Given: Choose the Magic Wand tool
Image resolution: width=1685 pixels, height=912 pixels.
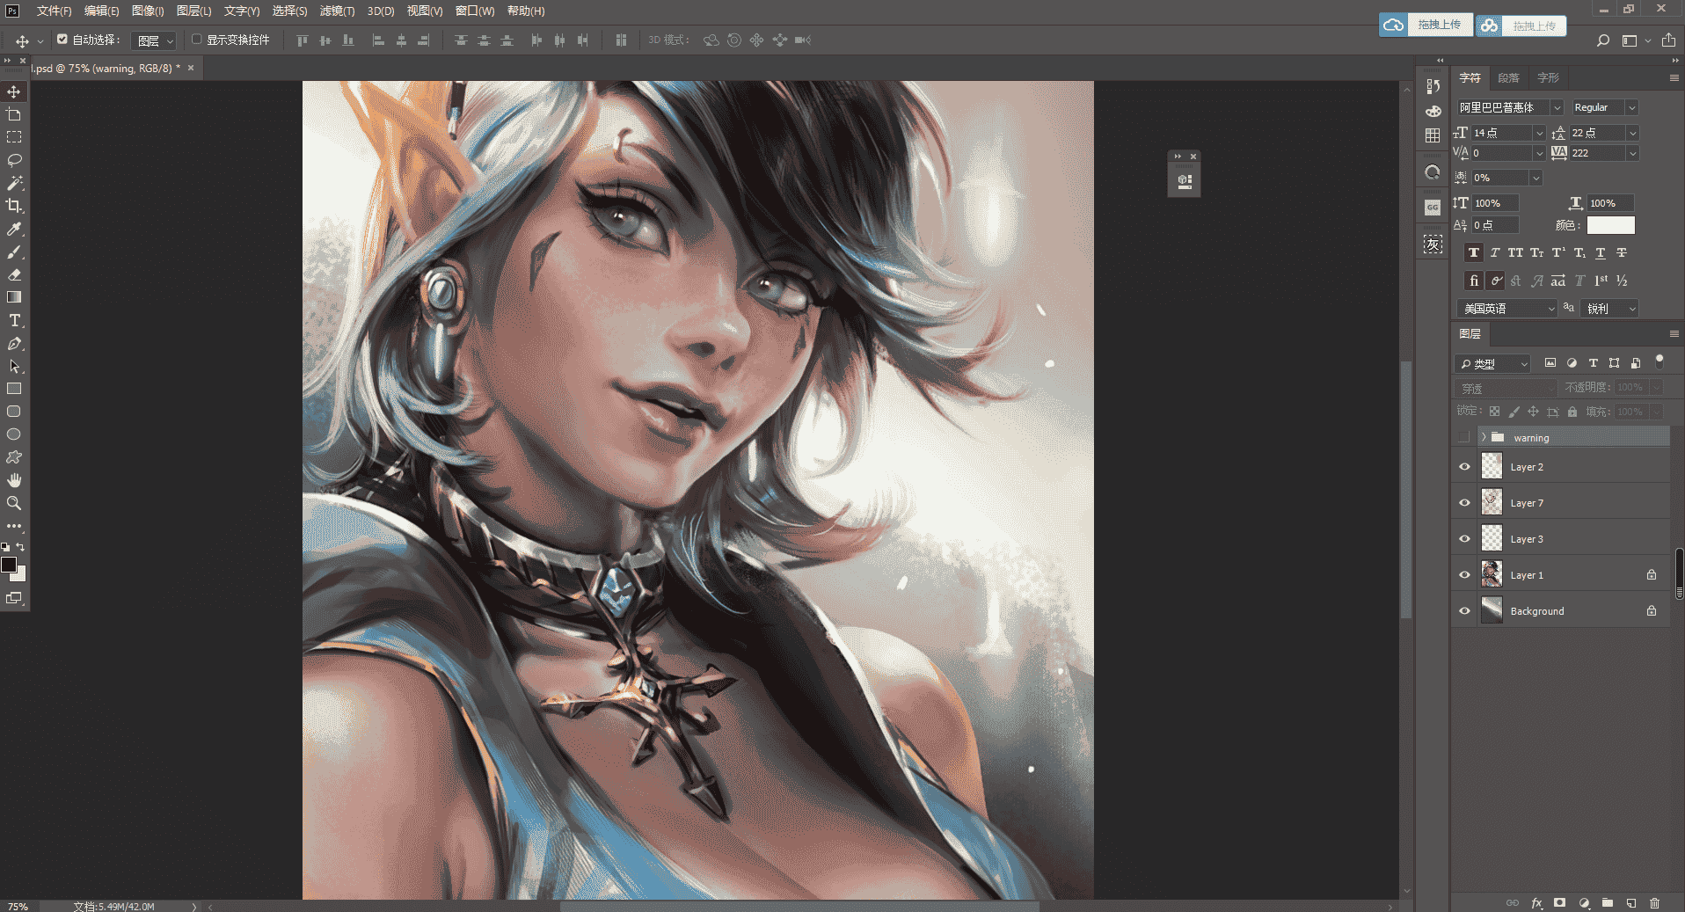Looking at the screenshot, I should click(14, 183).
